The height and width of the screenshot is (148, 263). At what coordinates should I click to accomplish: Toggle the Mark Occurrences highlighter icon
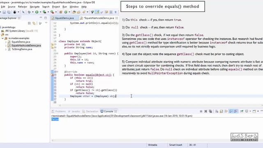97,12
